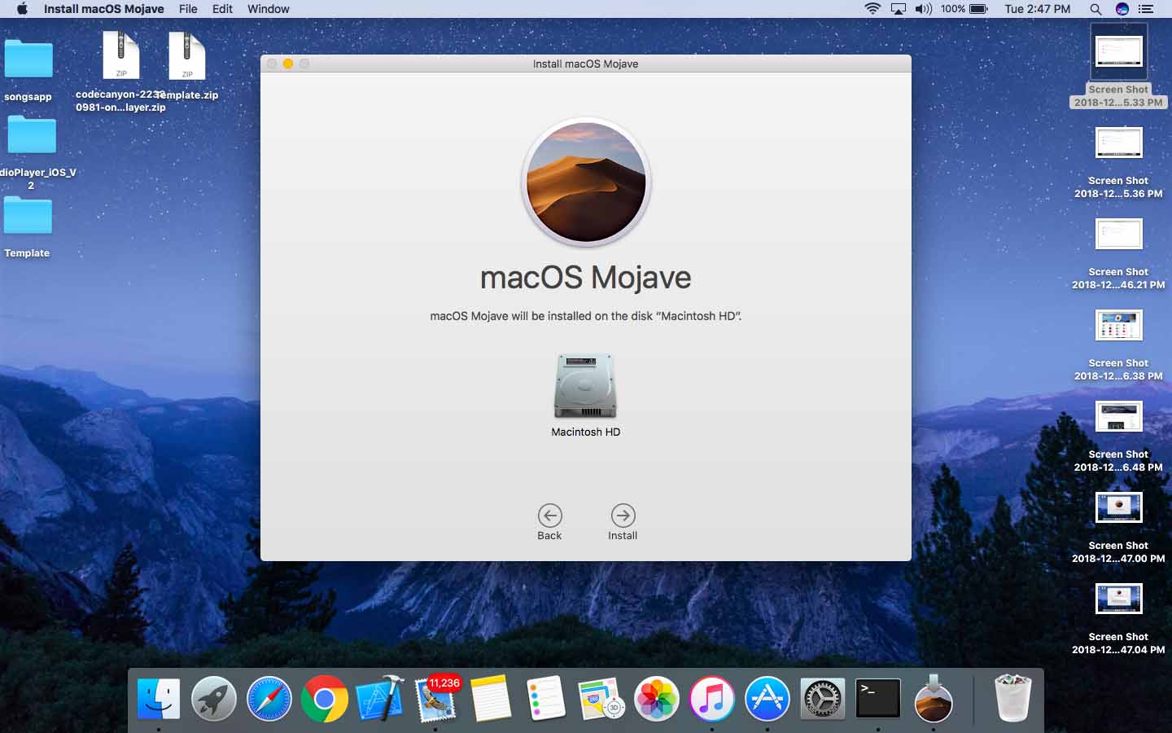Select the songsapp folder on desktop
Screen dimensions: 1172x733
point(28,60)
